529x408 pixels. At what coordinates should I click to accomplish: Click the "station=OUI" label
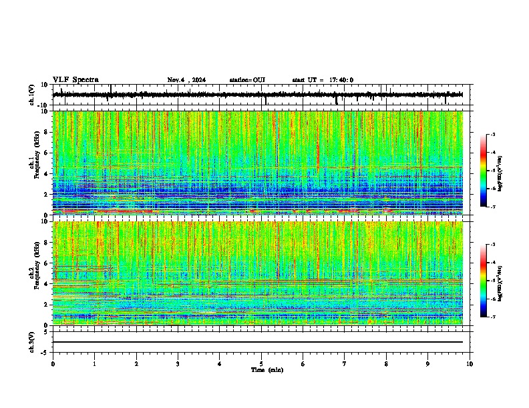click(247, 80)
